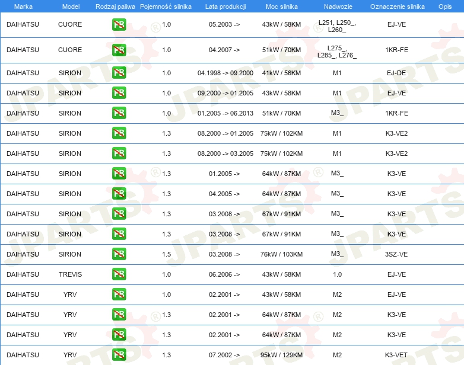
Task: Click the fuel icon for the YRV K3-VET row
Action: [119, 355]
